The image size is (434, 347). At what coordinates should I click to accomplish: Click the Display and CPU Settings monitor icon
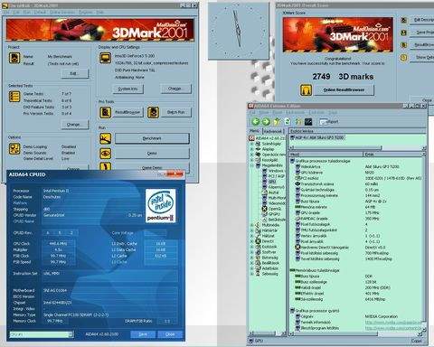tap(106, 58)
